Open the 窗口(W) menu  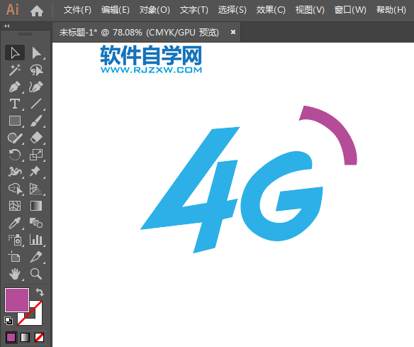point(350,11)
